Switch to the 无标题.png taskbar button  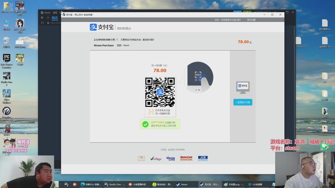(x=234, y=184)
